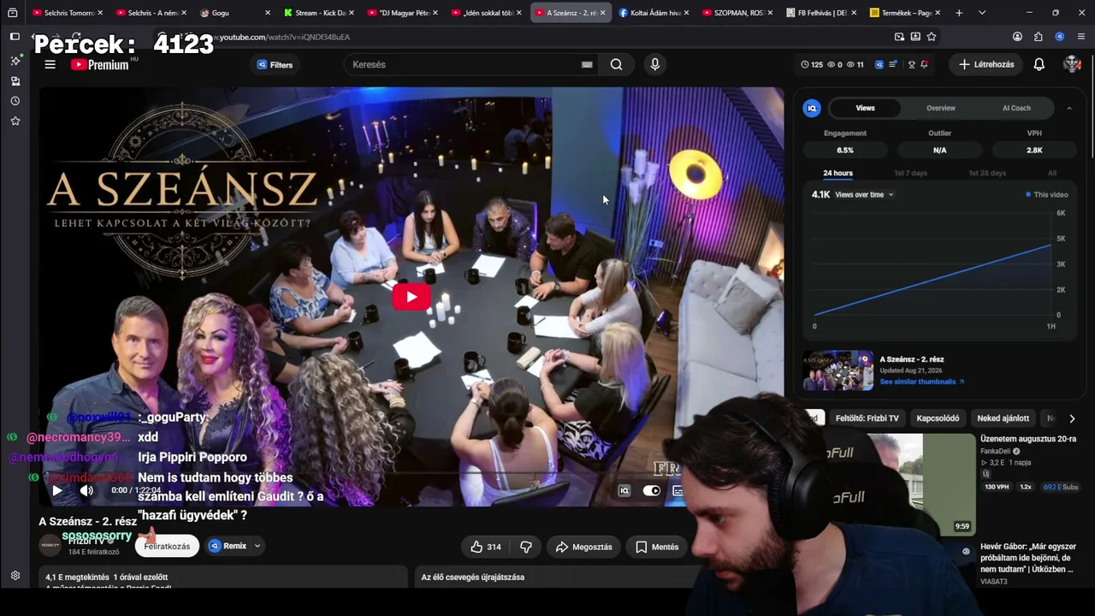1095x616 pixels.
Task: Click the small play button in player bar
Action: [56, 490]
